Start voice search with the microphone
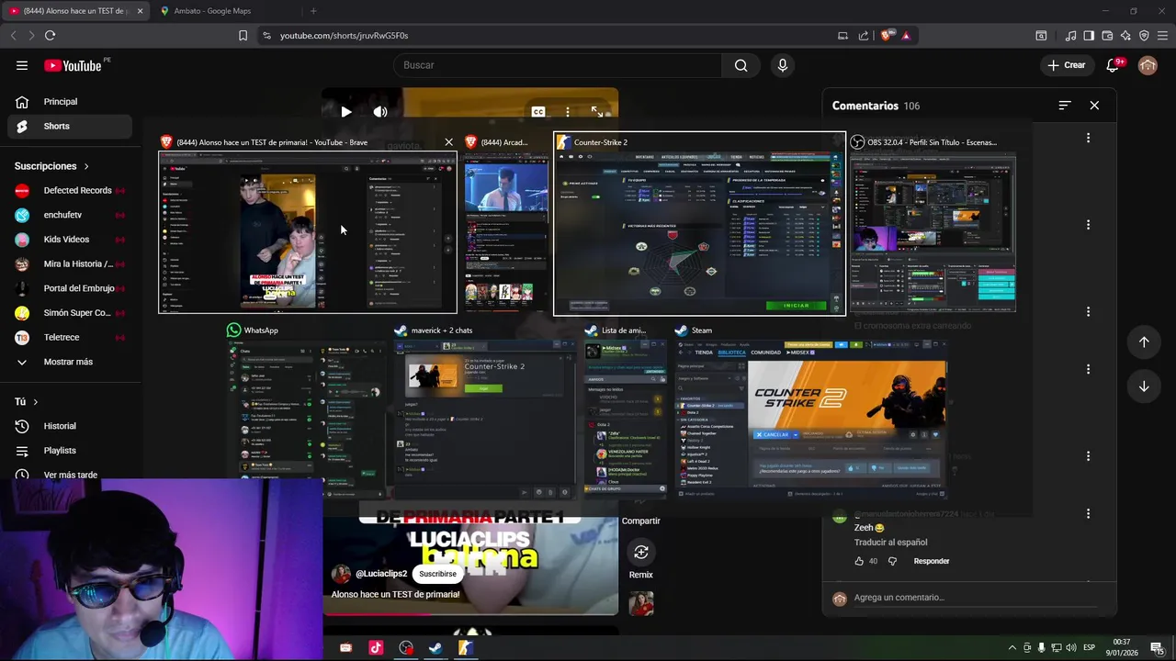 tap(783, 65)
